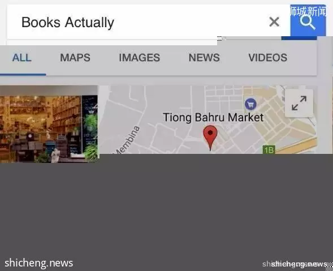This screenshot has width=333, height=271.
Task: Click the Membina street label on map
Action: click(127, 140)
